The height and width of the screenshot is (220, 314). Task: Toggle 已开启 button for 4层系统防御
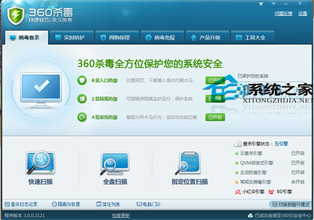click(x=215, y=117)
